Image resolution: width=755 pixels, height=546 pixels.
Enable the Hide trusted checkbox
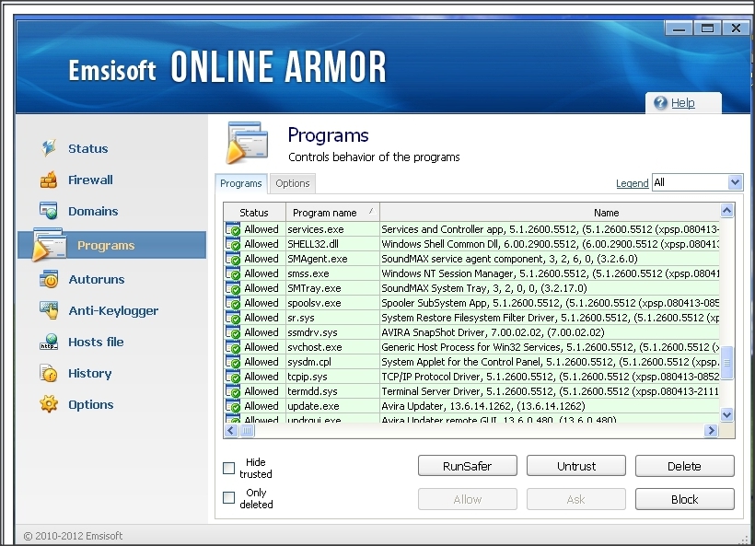pyautogui.click(x=228, y=468)
